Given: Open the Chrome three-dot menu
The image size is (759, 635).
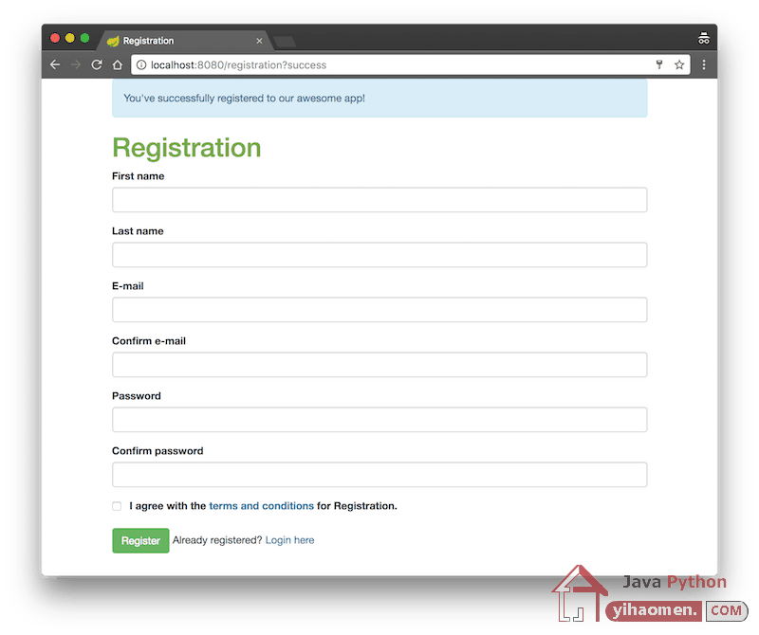Looking at the screenshot, I should pyautogui.click(x=704, y=64).
